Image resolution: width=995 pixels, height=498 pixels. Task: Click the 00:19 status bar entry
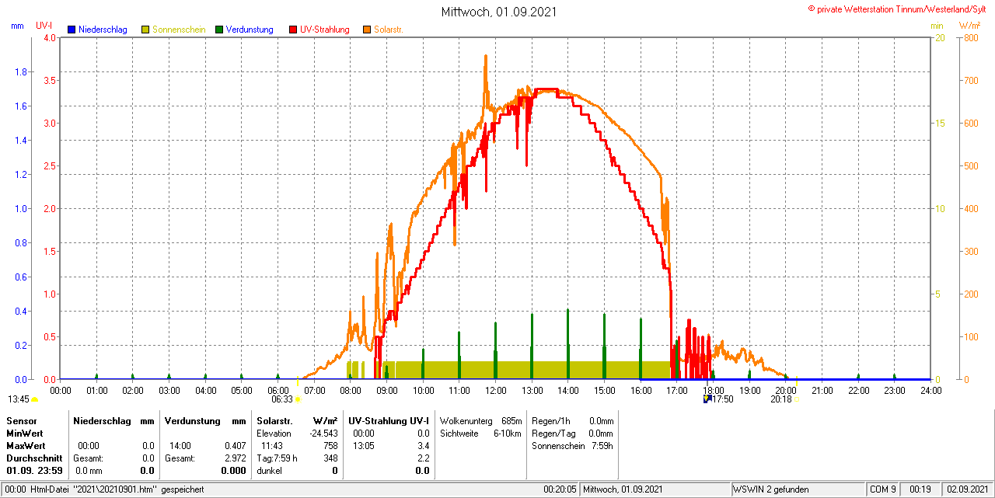coord(920,489)
